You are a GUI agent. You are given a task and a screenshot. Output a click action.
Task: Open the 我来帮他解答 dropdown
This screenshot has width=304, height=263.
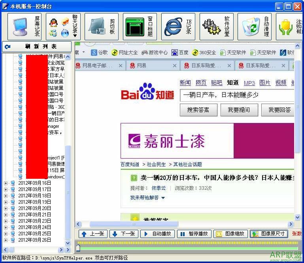click(147, 198)
